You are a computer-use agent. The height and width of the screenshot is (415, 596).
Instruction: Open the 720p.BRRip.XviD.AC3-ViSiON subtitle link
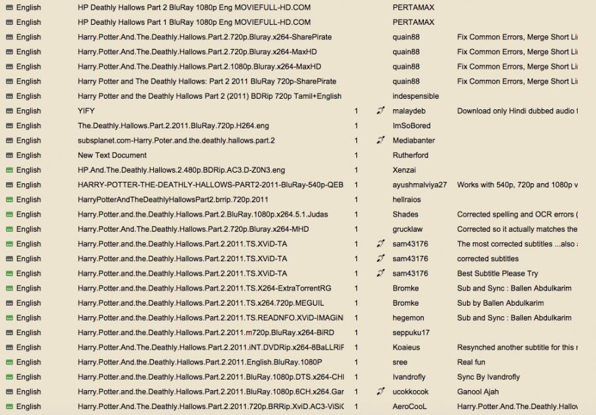point(211,406)
